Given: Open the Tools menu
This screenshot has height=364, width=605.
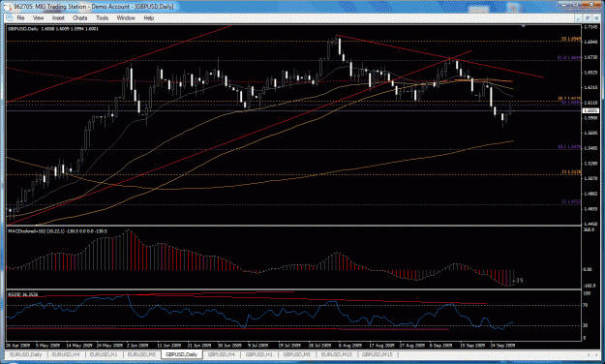Looking at the screenshot, I should pyautogui.click(x=103, y=18).
